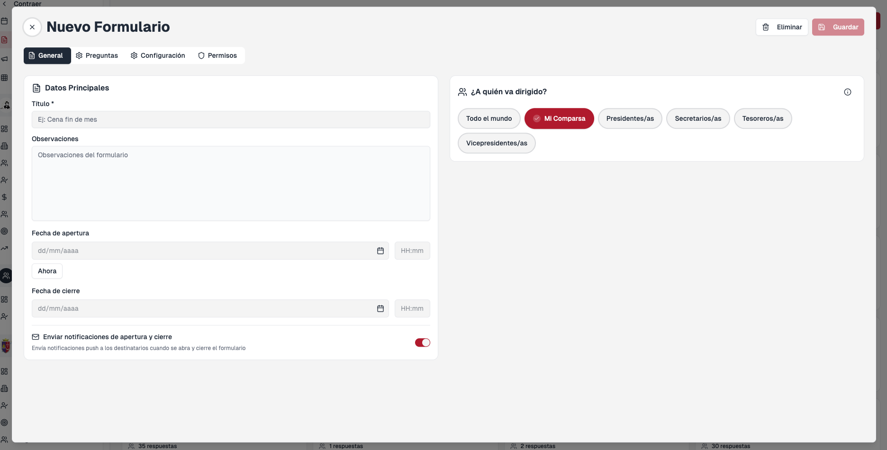Click the dollar sign icon in the sidebar

pyautogui.click(x=4, y=197)
